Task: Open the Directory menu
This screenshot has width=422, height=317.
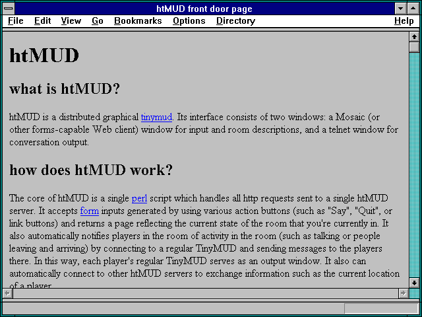Action: click(236, 20)
